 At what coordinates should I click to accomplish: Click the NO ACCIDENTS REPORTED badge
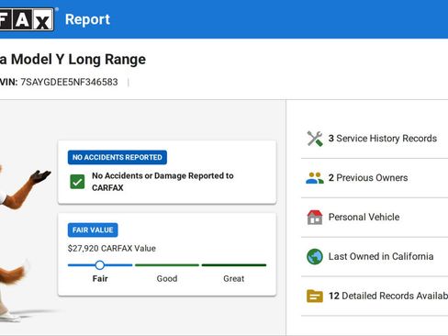coord(118,157)
